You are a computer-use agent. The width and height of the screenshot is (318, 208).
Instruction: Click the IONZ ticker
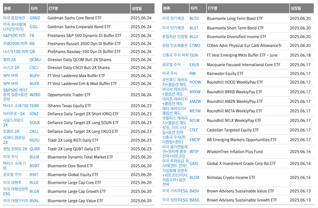pyautogui.click(x=34, y=114)
